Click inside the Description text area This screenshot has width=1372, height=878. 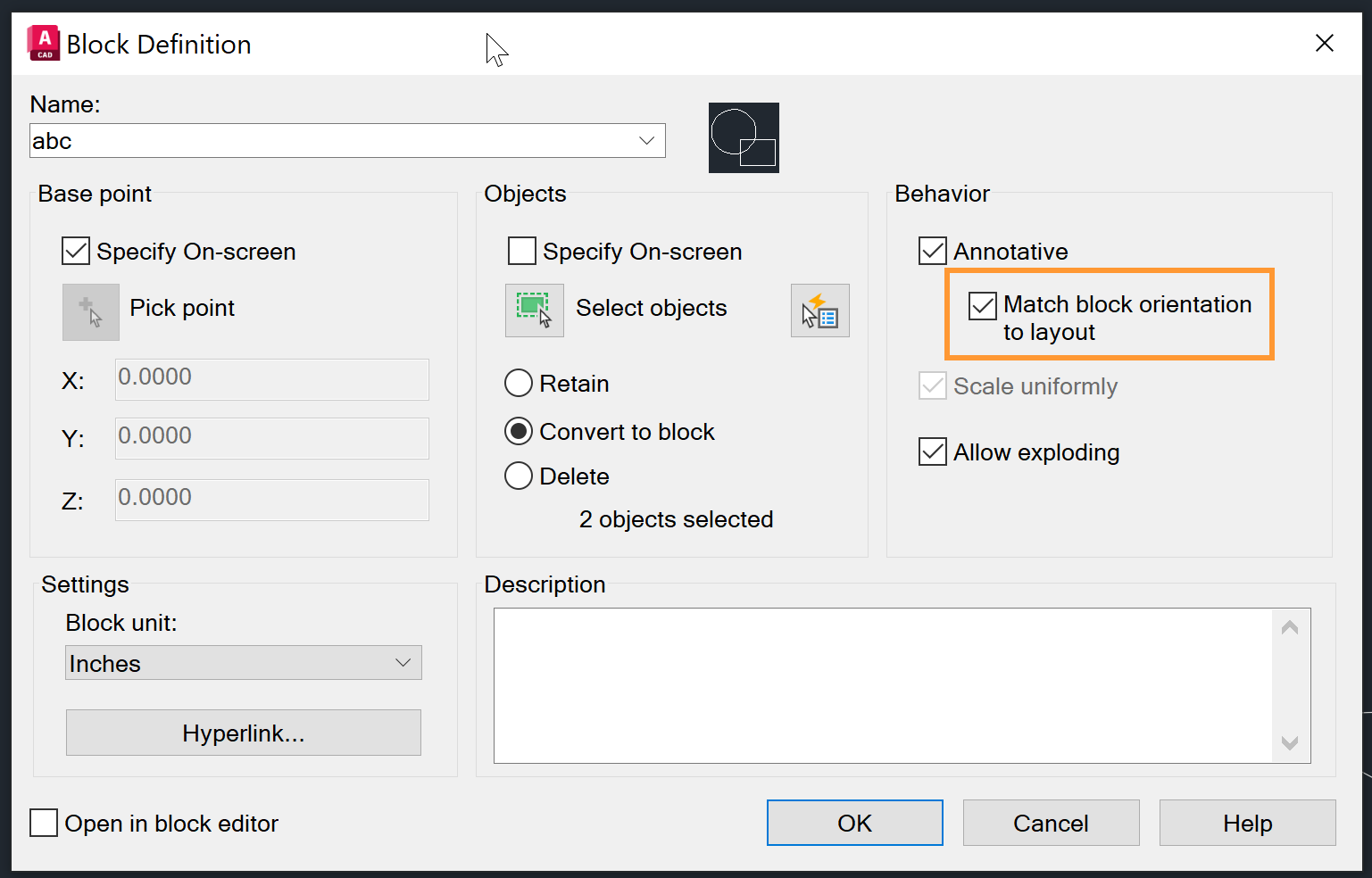(884, 683)
